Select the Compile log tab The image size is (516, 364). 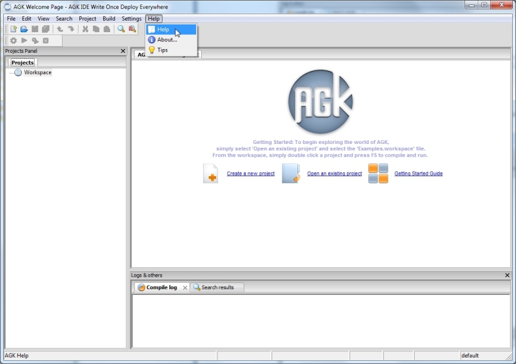(x=161, y=287)
